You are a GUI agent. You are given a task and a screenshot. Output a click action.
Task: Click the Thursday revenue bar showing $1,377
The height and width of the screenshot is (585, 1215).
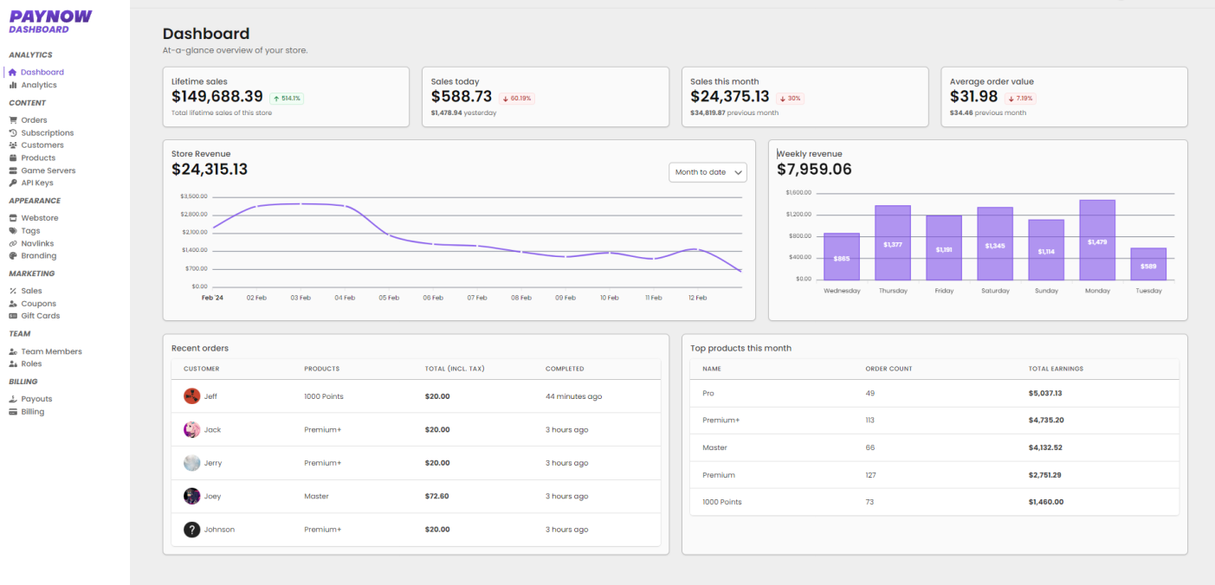coord(893,242)
